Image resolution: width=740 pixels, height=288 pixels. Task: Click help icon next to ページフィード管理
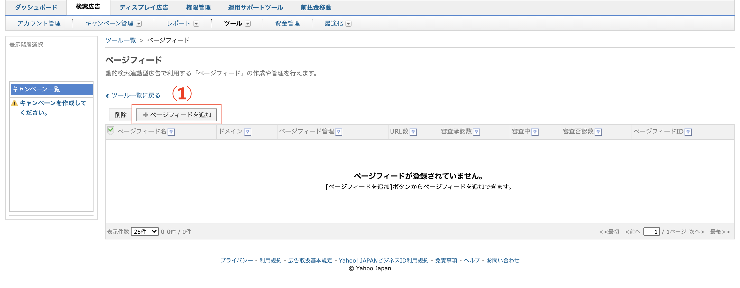(x=339, y=132)
